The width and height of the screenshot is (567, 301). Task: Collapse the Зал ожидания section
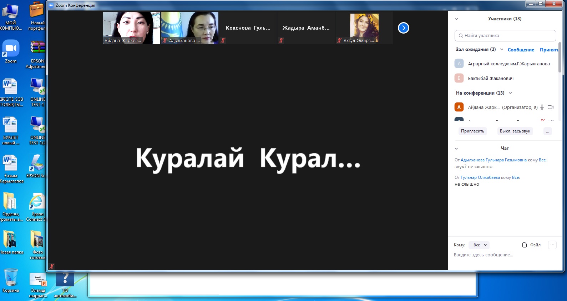coord(502,50)
